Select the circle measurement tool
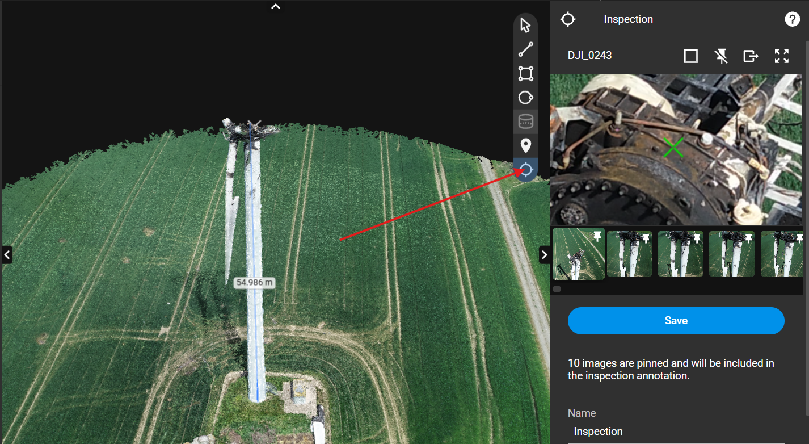This screenshot has height=444, width=809. (525, 98)
